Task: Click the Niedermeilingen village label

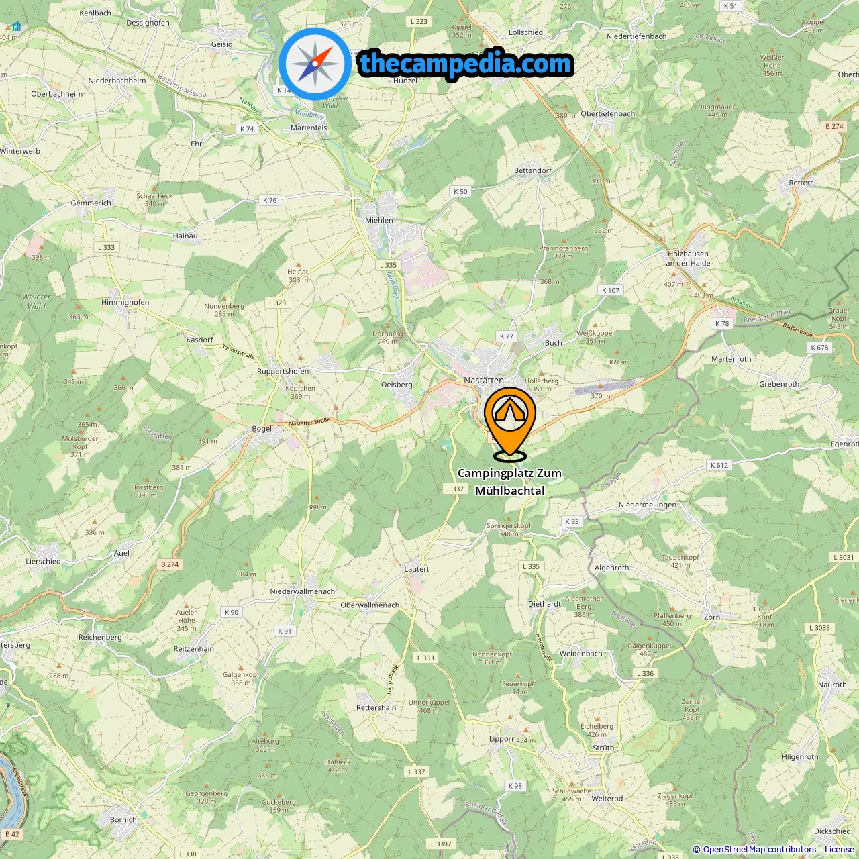Action: pos(648,505)
